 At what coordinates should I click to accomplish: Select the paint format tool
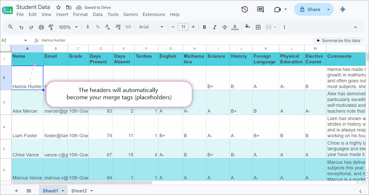pyautogui.click(x=51, y=27)
